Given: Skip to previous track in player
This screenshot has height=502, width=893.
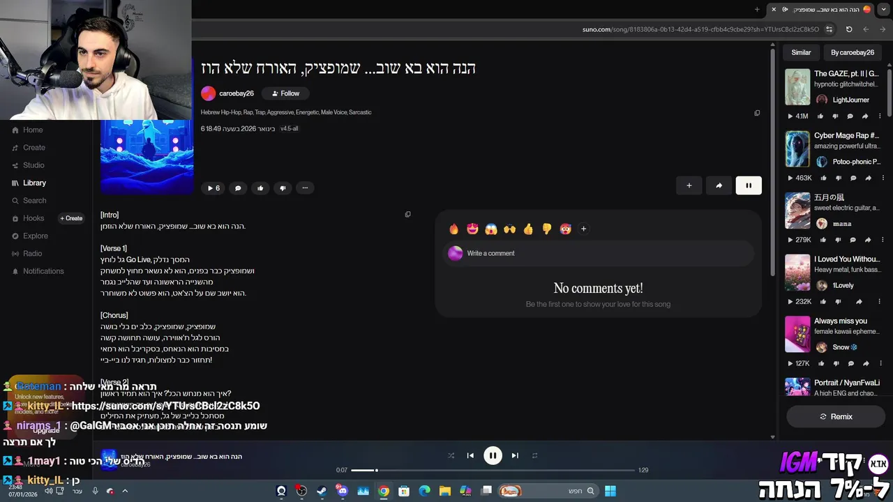Looking at the screenshot, I should tap(470, 456).
